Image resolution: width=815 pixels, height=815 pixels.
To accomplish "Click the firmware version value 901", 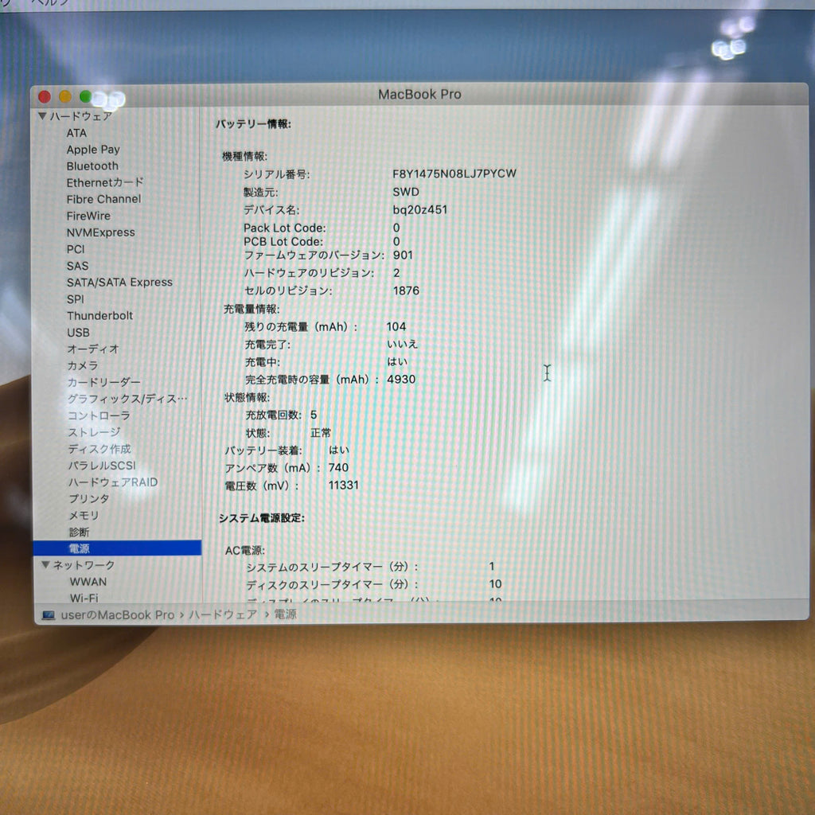I will 403,255.
